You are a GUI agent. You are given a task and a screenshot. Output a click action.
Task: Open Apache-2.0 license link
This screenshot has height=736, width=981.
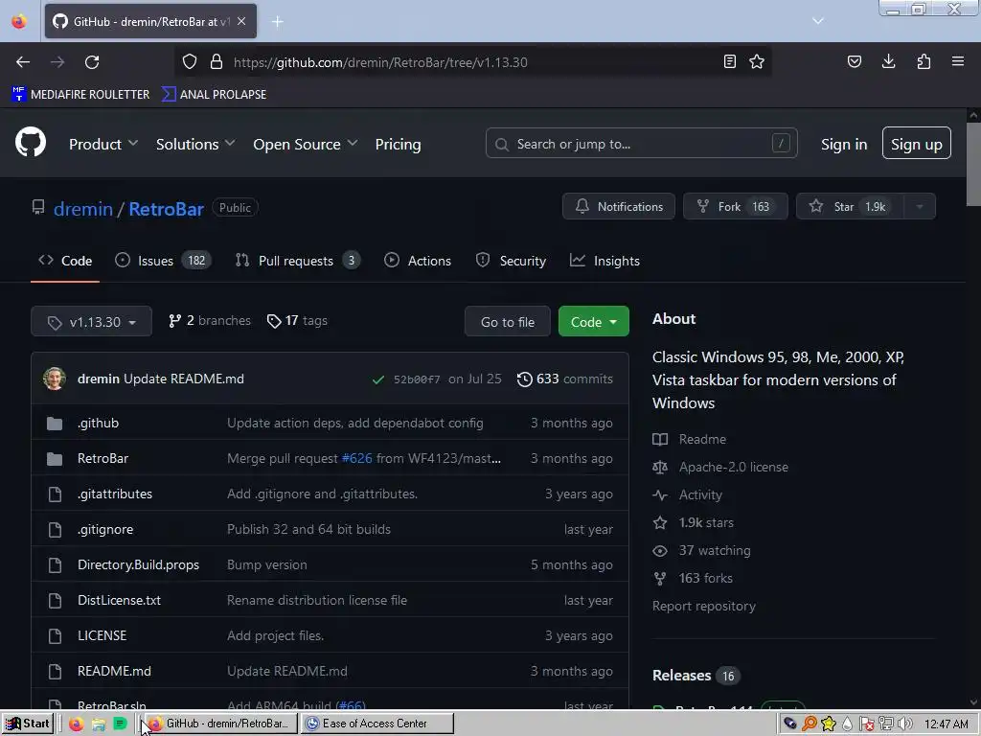[x=720, y=467]
